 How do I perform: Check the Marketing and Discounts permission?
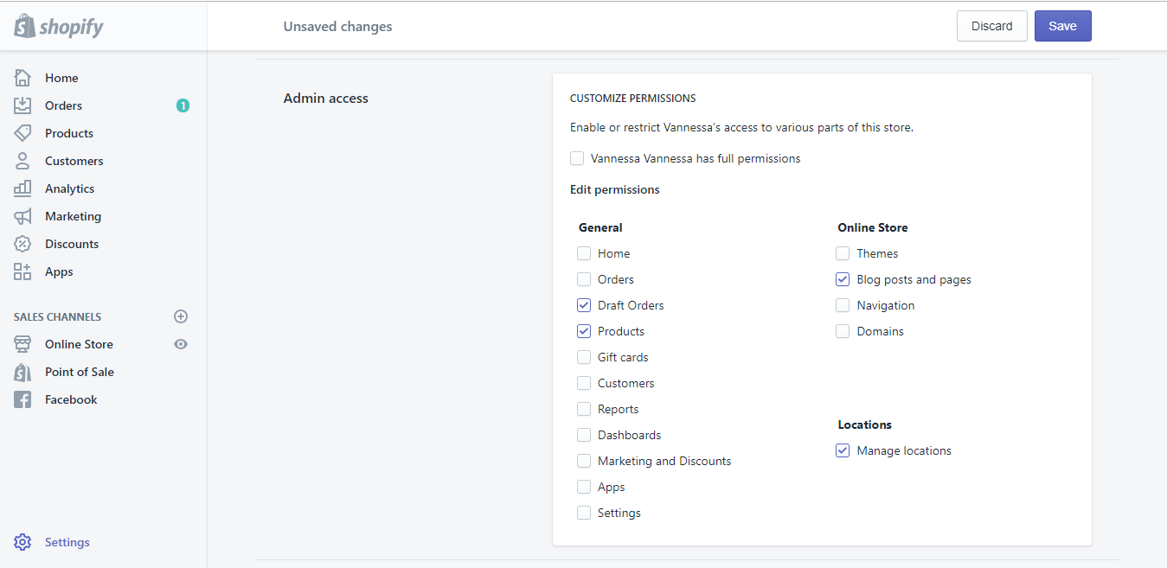coord(584,461)
